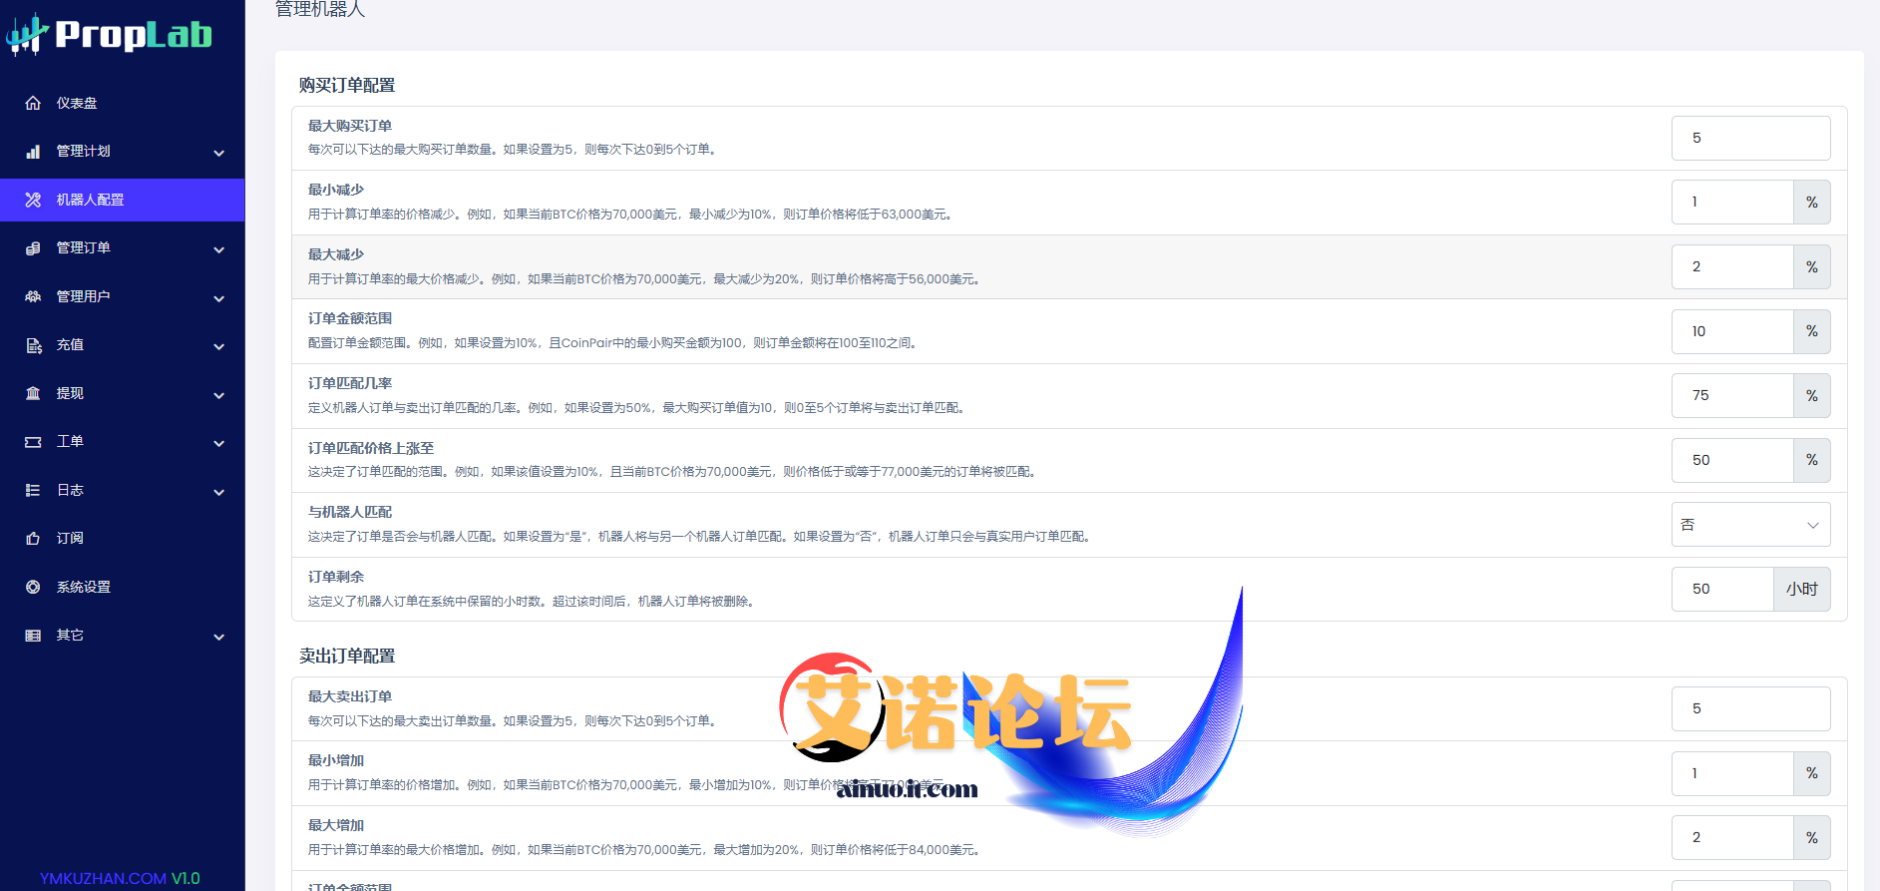Focus the 最大减少 percent input
1880x891 pixels.
1732,266
